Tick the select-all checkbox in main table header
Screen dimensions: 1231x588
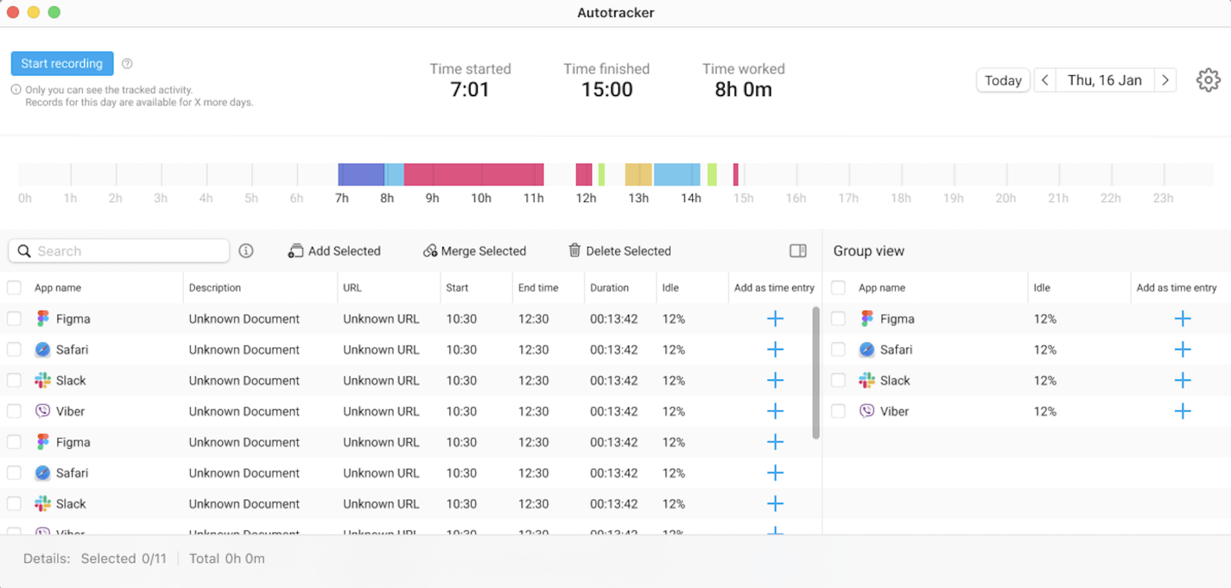(14, 288)
